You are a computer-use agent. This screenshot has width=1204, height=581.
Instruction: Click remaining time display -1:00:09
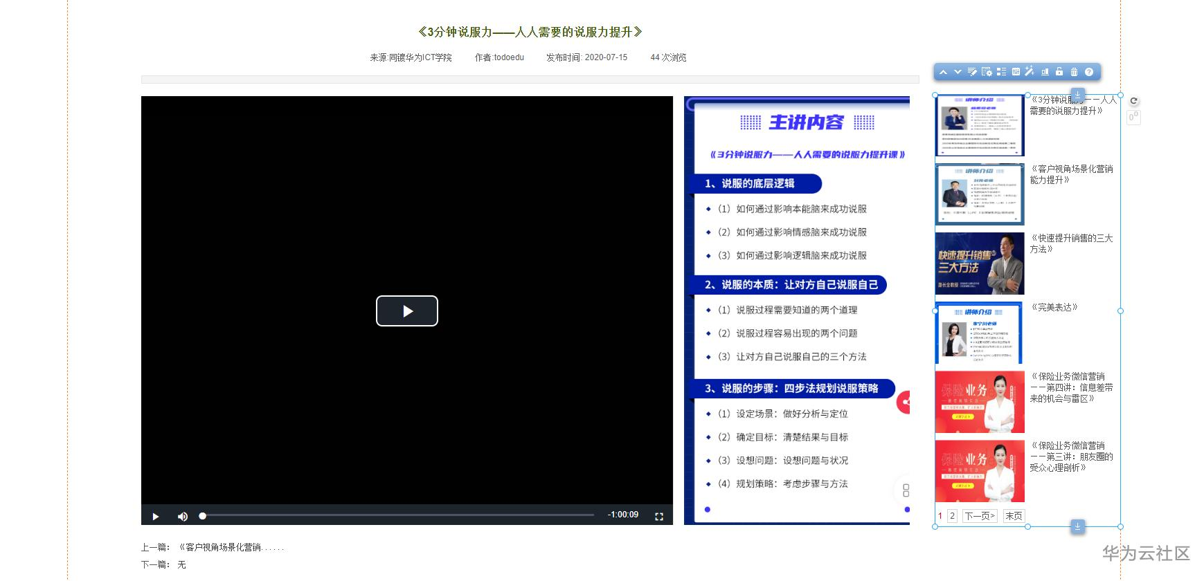[x=623, y=515]
